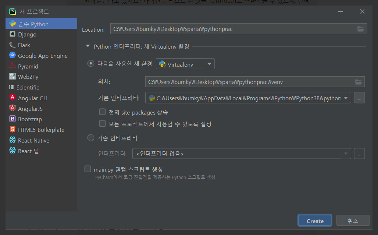This screenshot has height=235, width=378.
Task: Click the Pyramid red icon
Action: [12, 66]
